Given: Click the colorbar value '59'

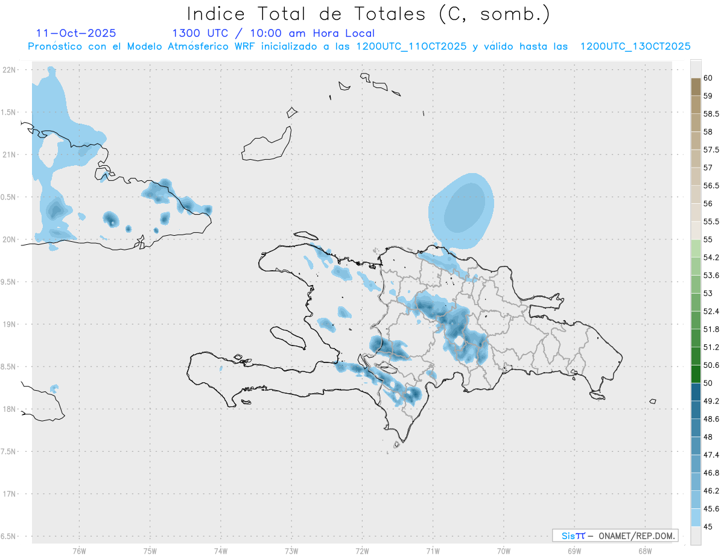Looking at the screenshot, I should [x=708, y=96].
